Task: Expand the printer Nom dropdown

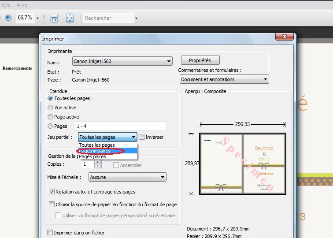Action: pos(169,62)
